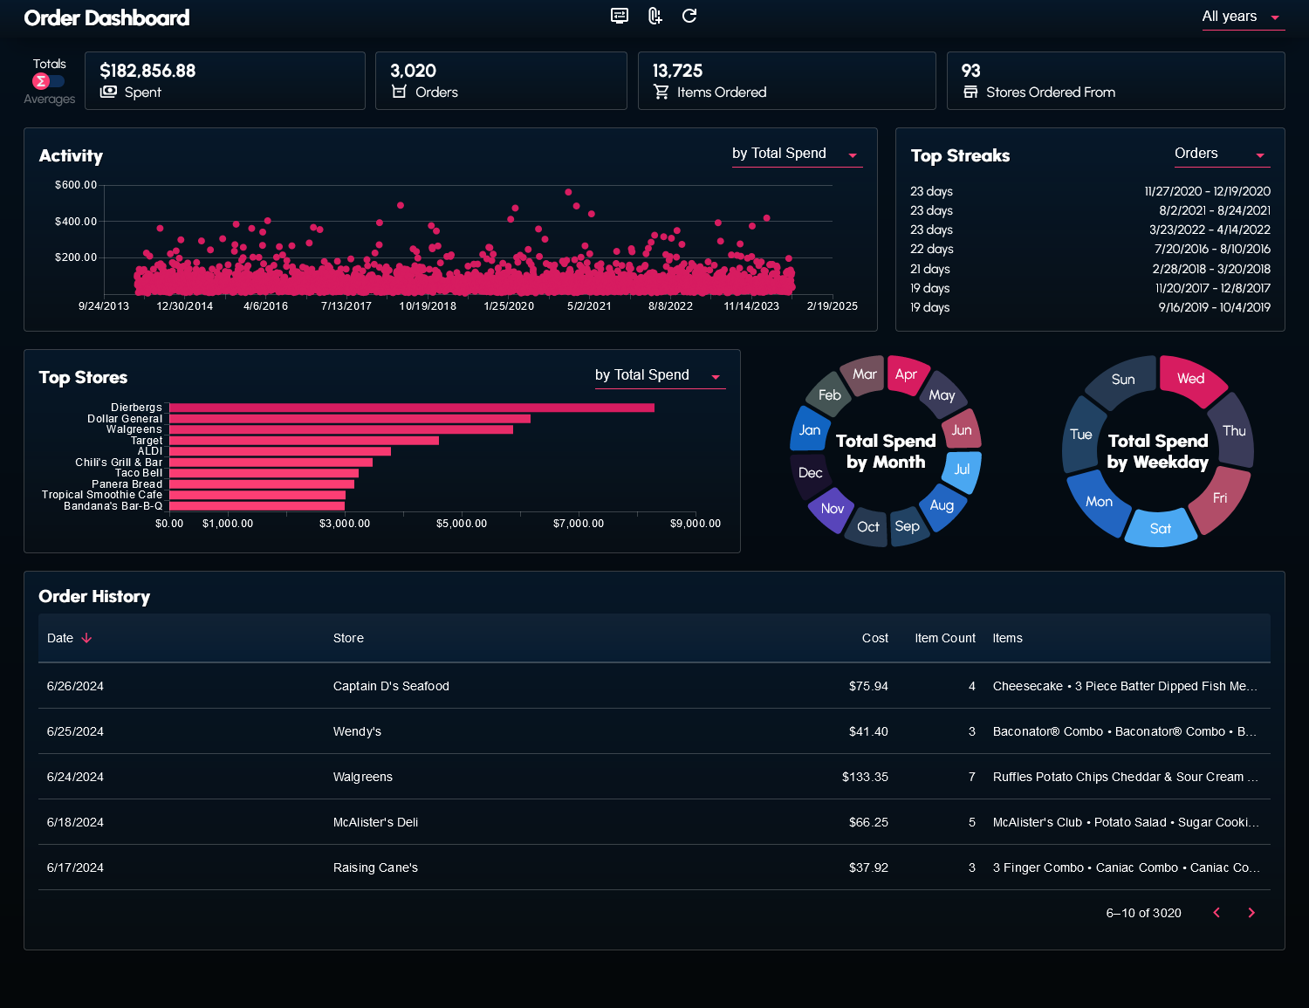Toggle the Totals/Averages switch

(49, 81)
